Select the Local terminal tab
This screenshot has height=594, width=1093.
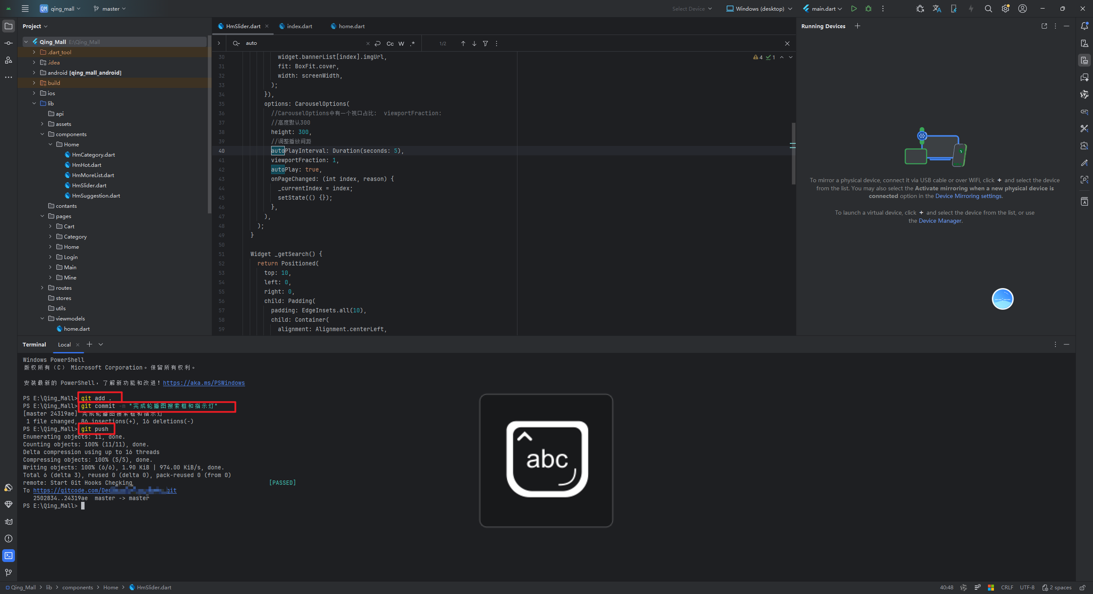[x=64, y=344]
